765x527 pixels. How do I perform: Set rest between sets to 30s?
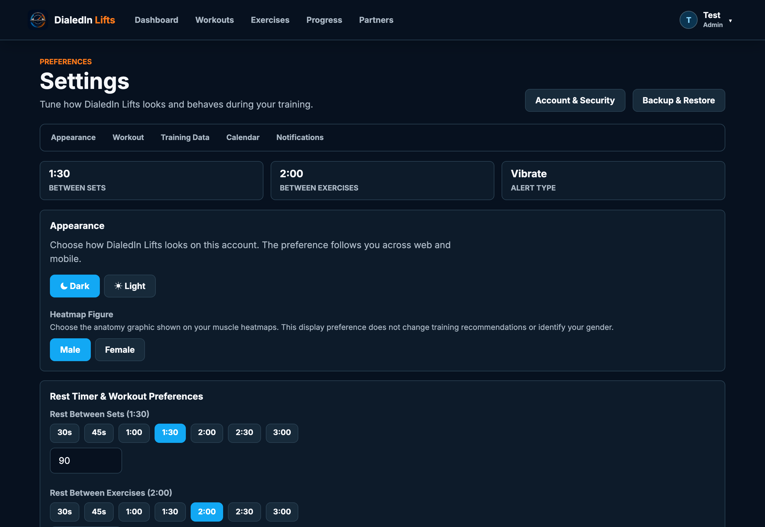coord(64,433)
